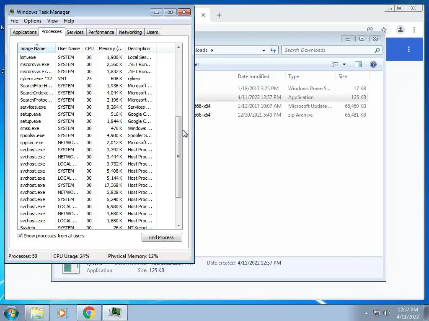Select the lsm.exe process
429x321 pixels.
[96, 57]
